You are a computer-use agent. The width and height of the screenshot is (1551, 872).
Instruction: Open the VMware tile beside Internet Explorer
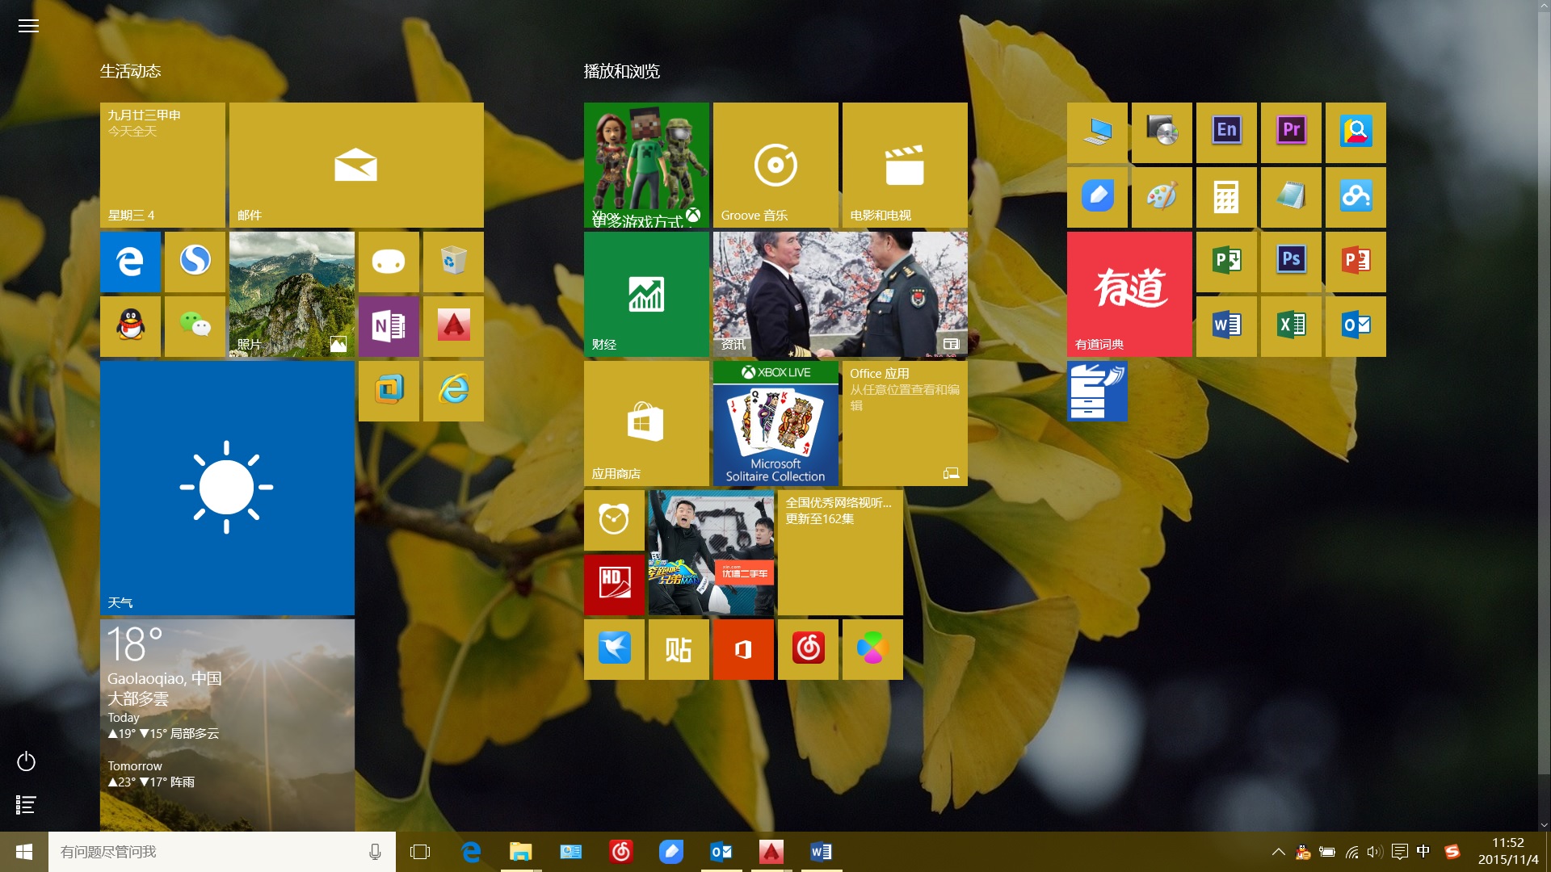389,391
